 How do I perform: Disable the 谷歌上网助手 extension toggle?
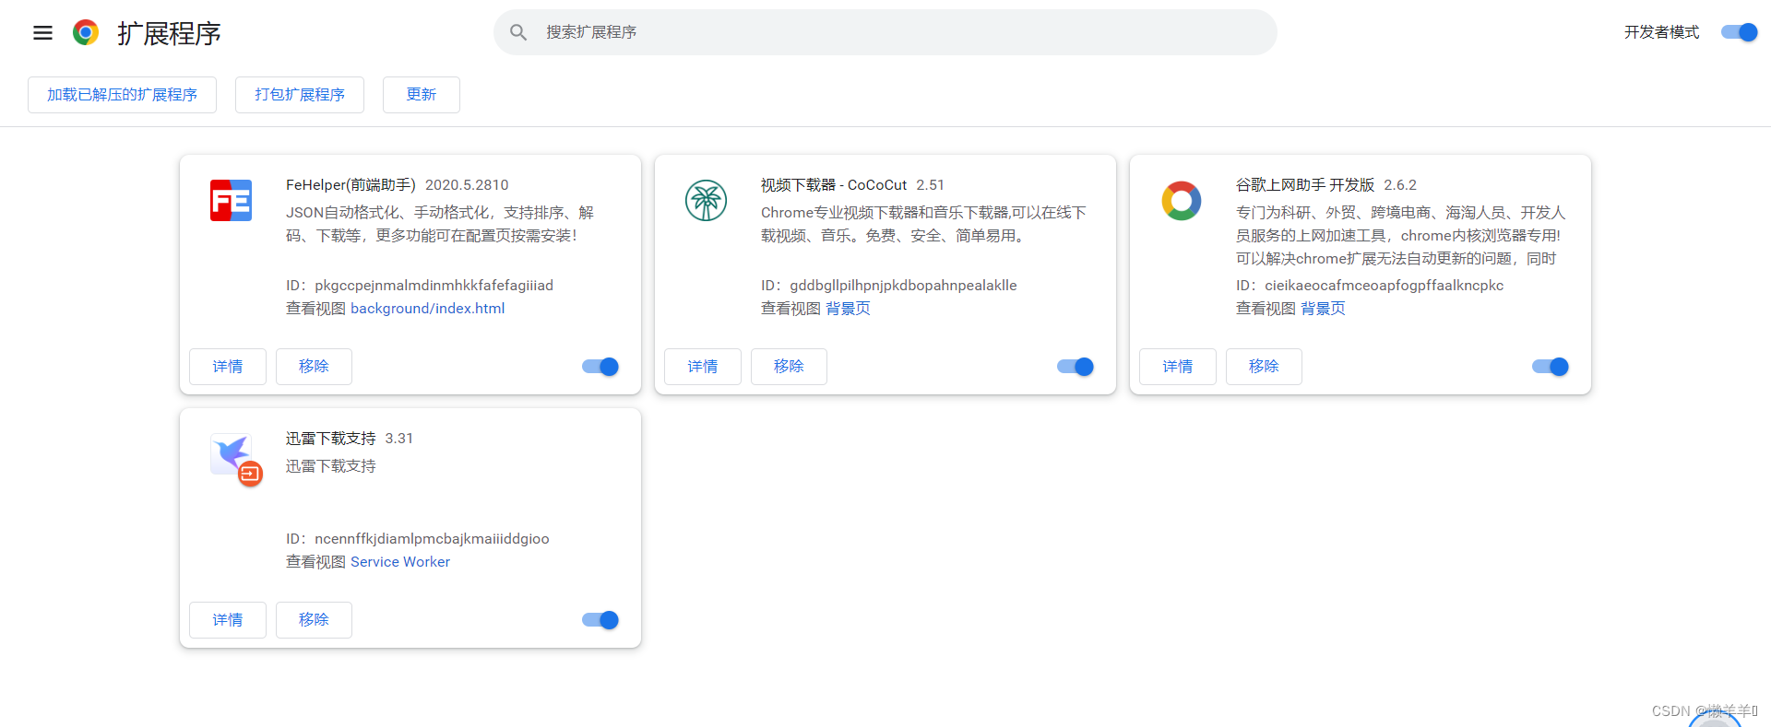(x=1551, y=367)
